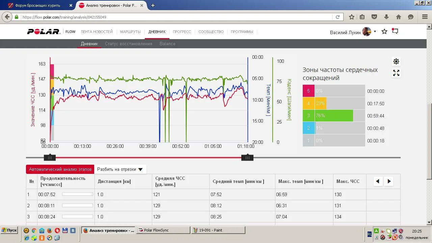Open the chart settings gear
Screen dimensions: 432x243
tap(396, 61)
